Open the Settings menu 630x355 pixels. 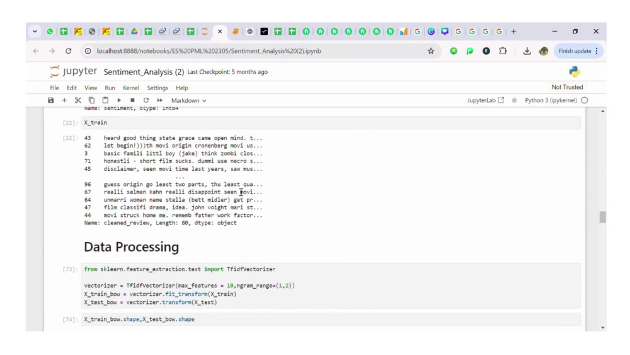(x=157, y=88)
